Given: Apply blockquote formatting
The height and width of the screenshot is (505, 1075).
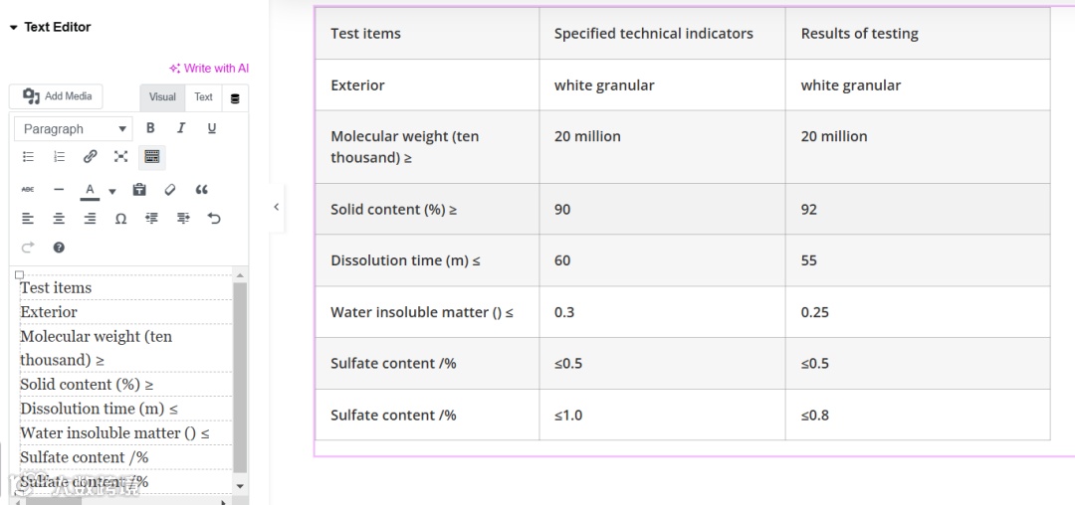Looking at the screenshot, I should pyautogui.click(x=202, y=190).
